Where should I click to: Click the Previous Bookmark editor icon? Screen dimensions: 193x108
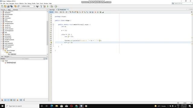point(82,12)
